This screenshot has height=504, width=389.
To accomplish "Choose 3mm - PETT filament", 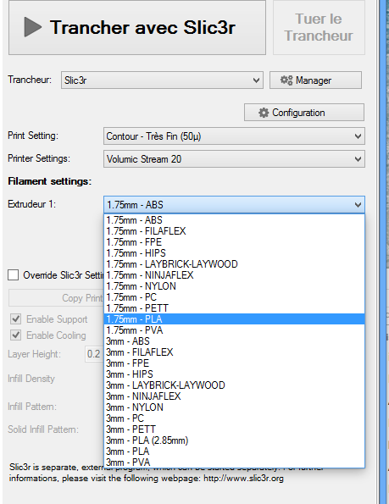I will [234, 429].
